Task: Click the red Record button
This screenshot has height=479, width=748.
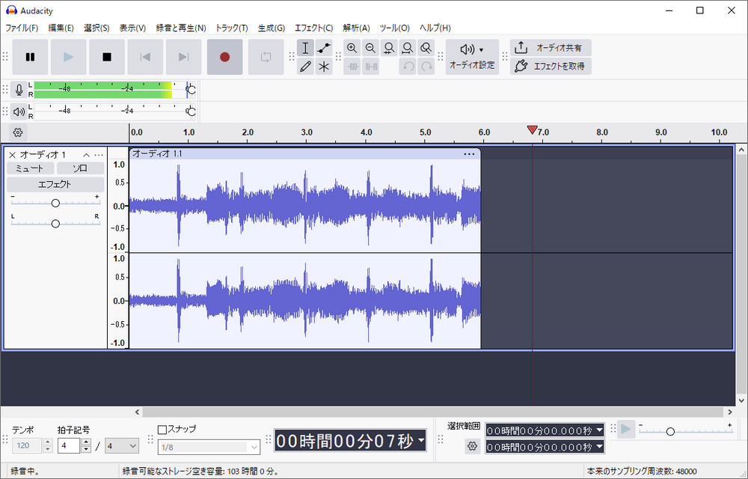Action: [224, 57]
